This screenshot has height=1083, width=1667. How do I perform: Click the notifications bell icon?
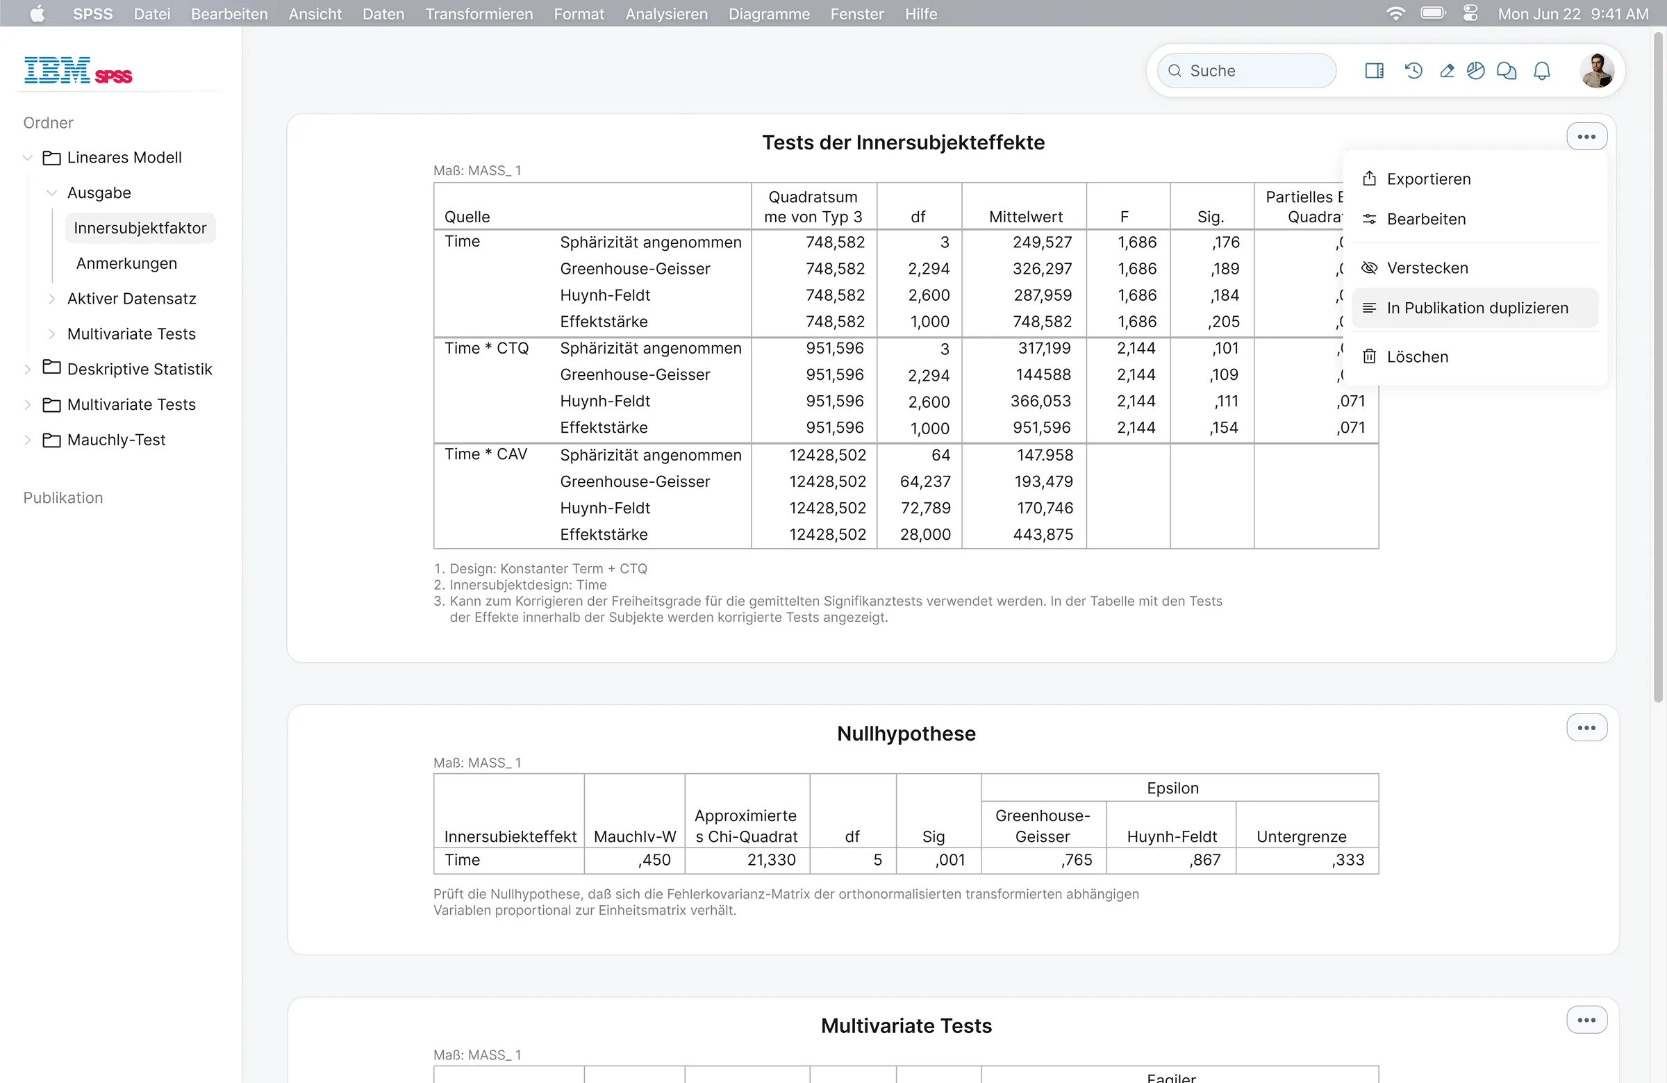[1541, 71]
